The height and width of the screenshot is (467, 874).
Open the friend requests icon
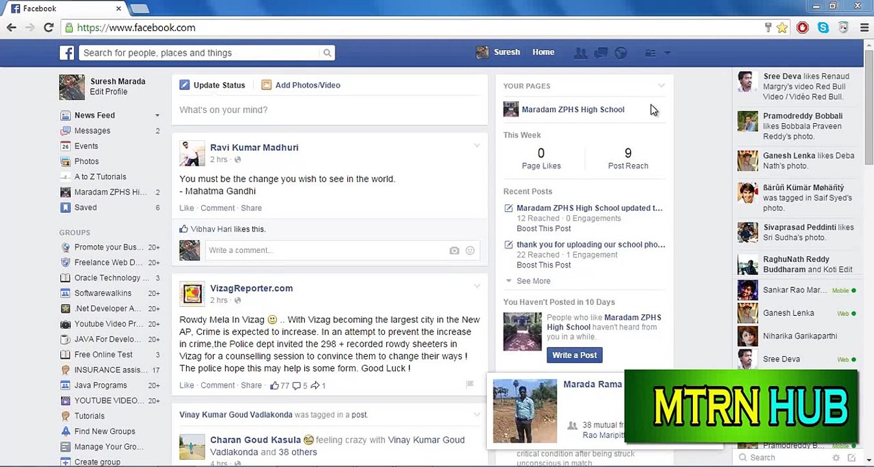click(581, 53)
